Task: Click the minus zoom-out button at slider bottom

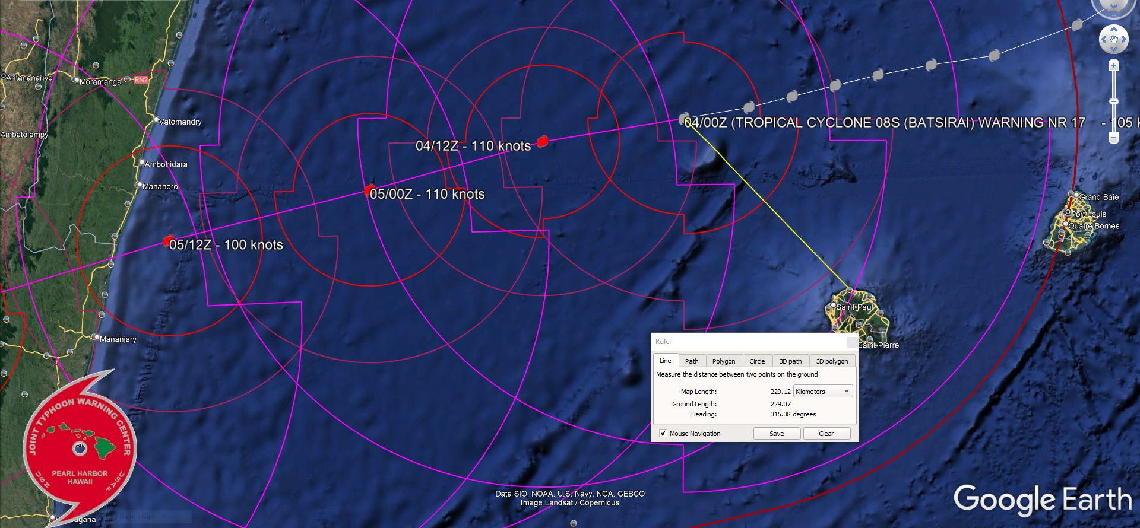Action: point(1114,138)
